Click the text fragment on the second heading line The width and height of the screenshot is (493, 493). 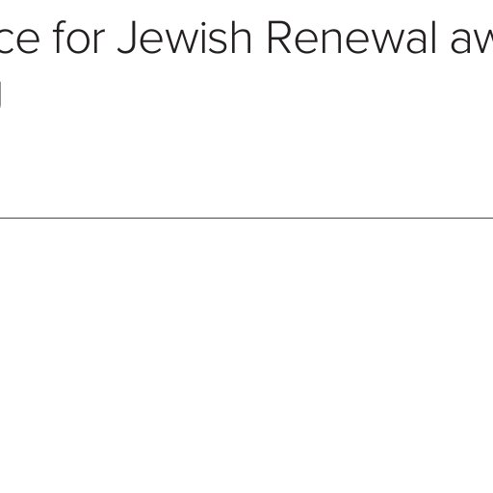coord(1,94)
